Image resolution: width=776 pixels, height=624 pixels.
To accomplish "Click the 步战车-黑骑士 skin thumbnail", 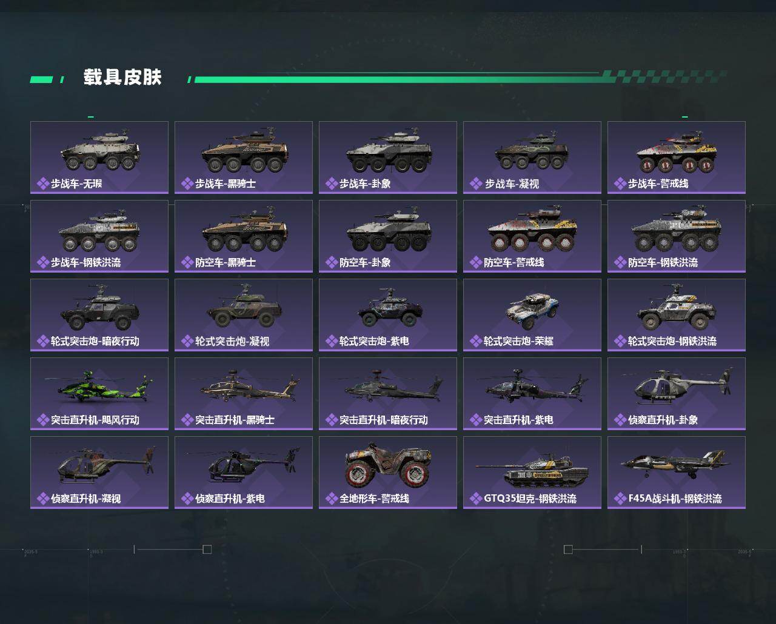I will coord(244,158).
